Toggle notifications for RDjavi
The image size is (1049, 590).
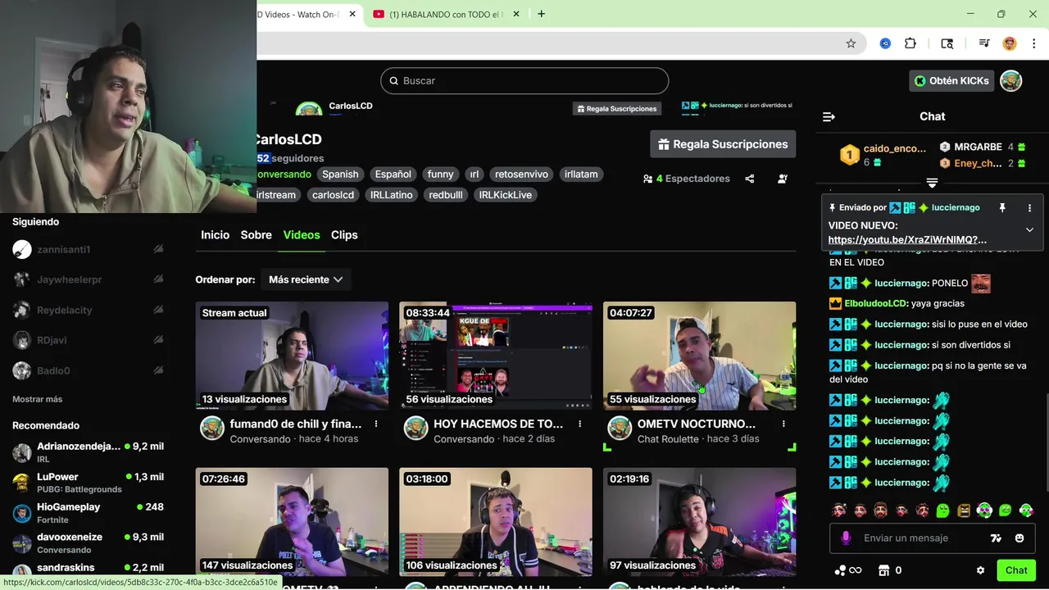158,340
